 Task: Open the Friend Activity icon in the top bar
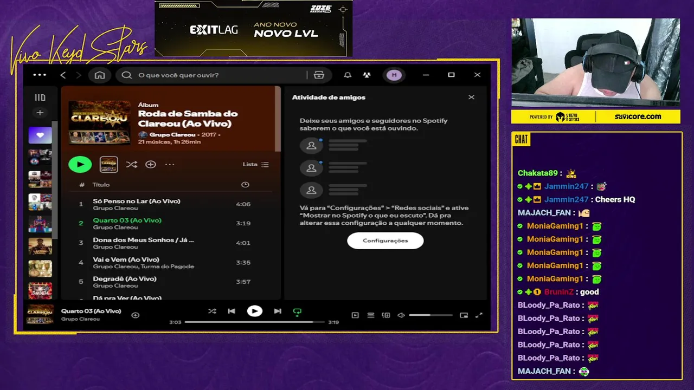[367, 75]
